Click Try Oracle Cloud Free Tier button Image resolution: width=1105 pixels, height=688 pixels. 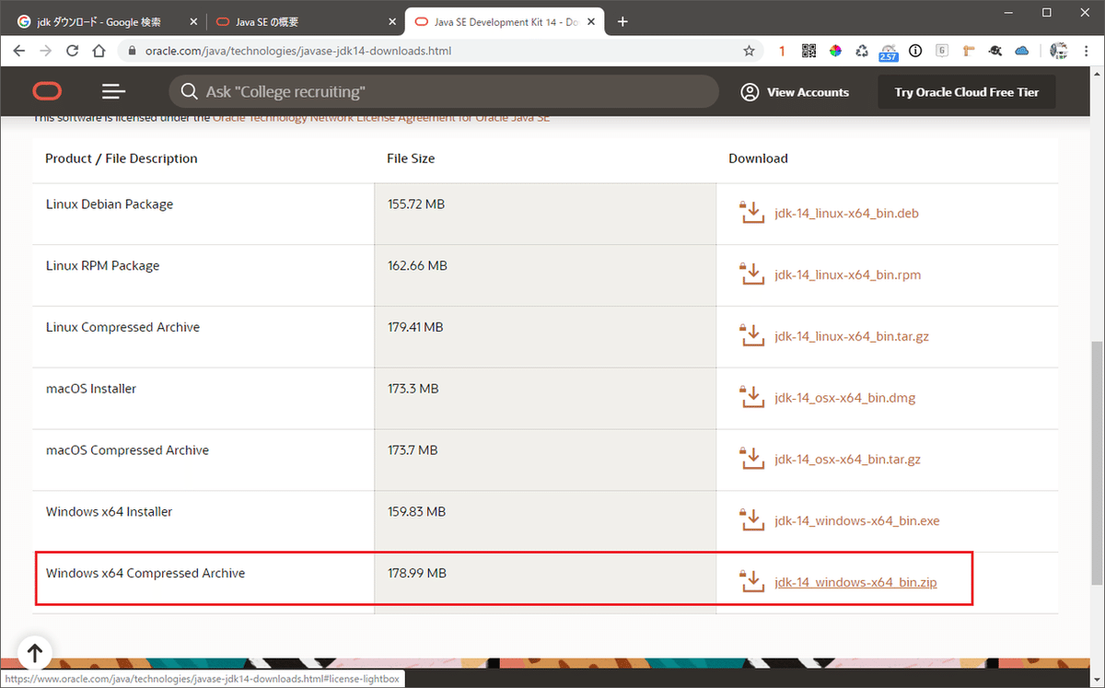[966, 92]
